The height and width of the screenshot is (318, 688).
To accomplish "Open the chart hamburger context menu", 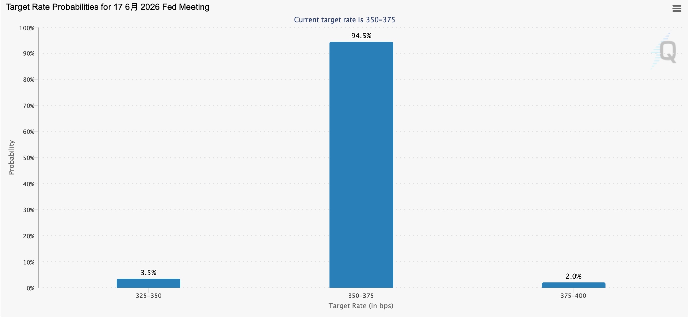I will coord(677,9).
